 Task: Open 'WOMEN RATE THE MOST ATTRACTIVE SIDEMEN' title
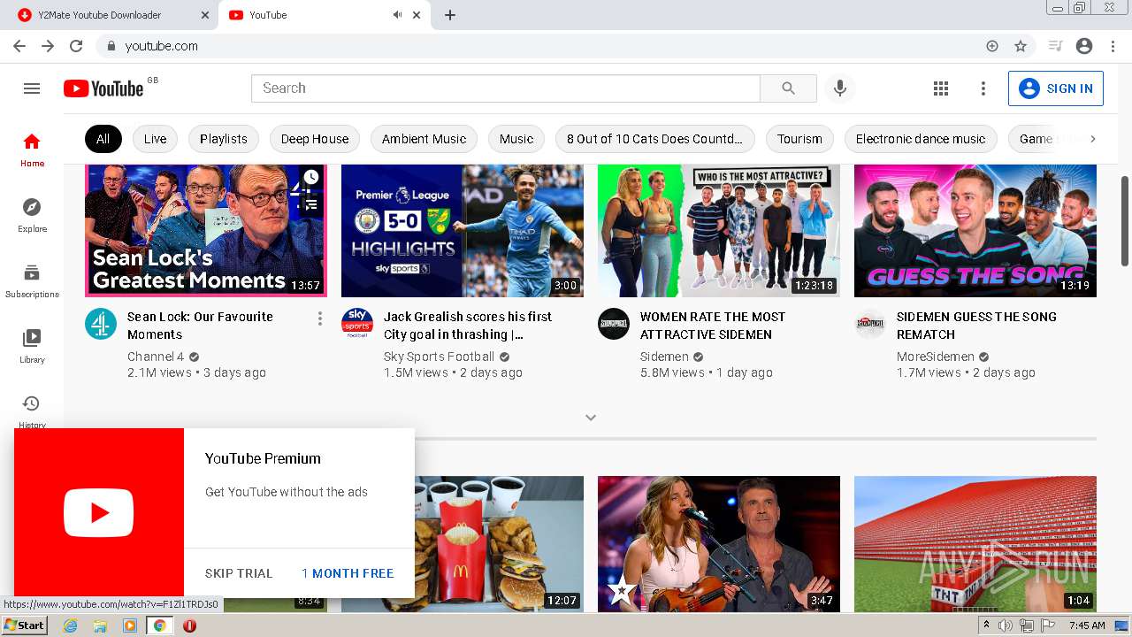point(713,326)
